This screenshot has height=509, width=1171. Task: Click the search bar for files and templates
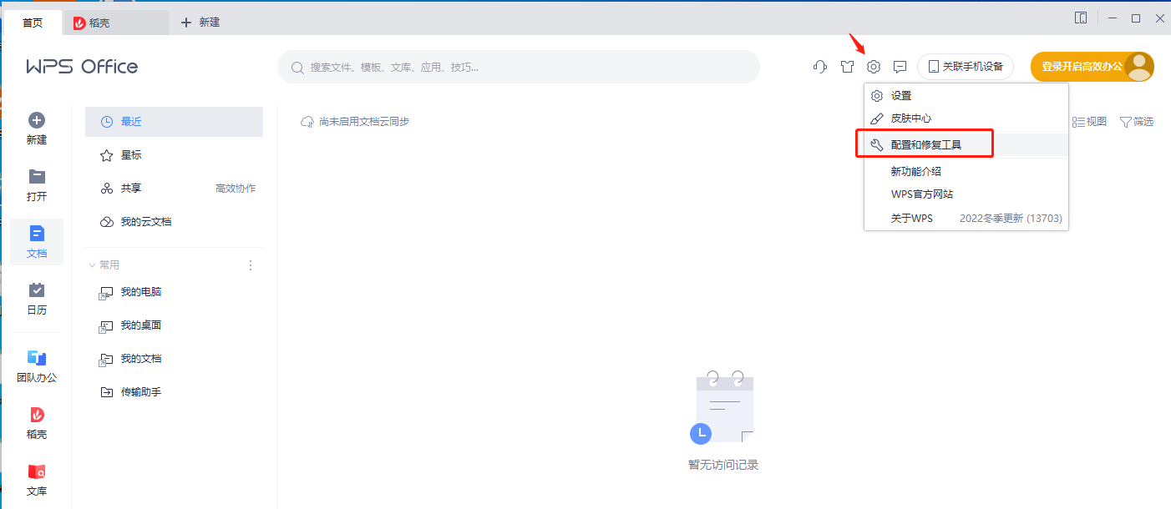518,66
